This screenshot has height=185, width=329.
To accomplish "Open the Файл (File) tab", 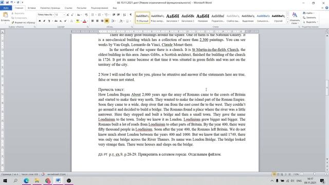I will tap(6, 8).
